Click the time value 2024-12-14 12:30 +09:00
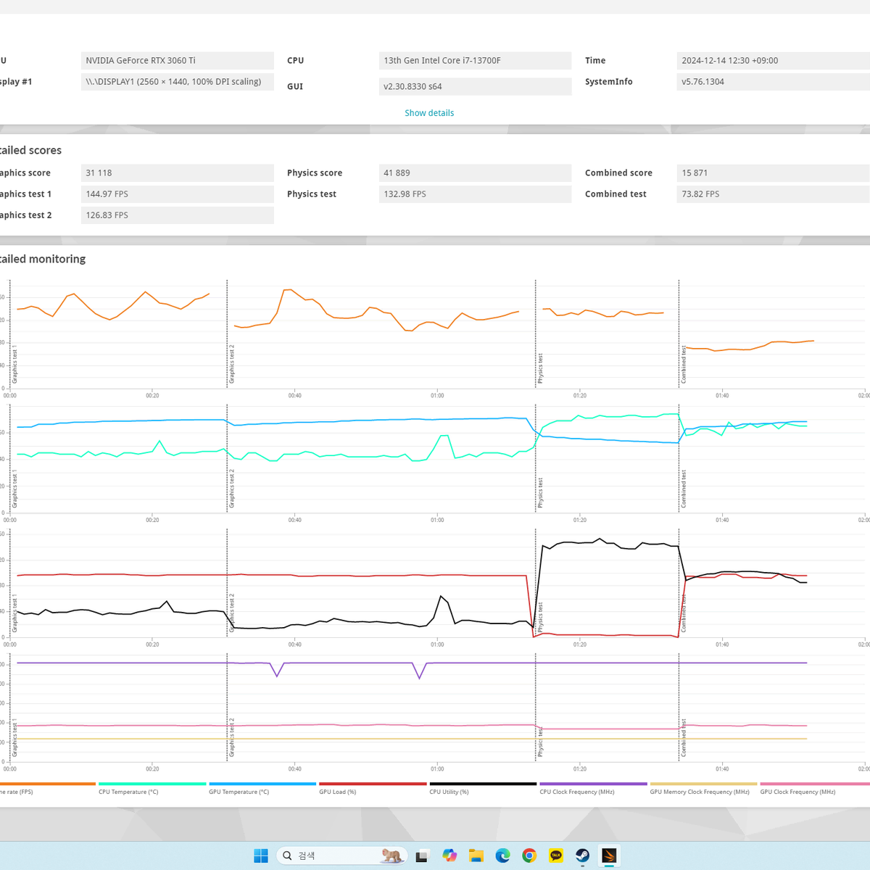 point(773,61)
